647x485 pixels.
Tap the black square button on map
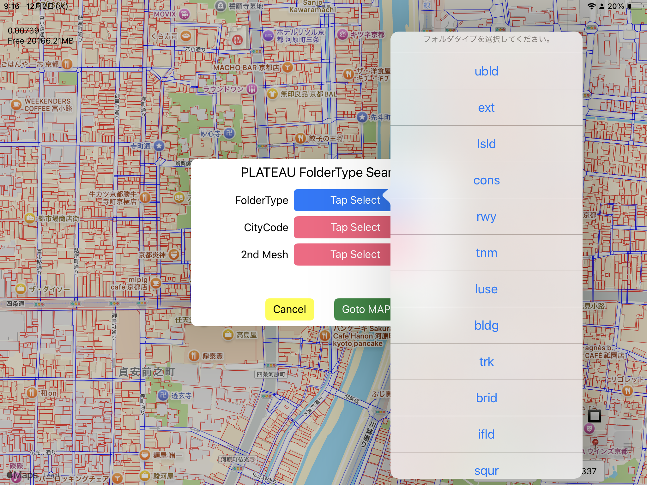click(594, 416)
